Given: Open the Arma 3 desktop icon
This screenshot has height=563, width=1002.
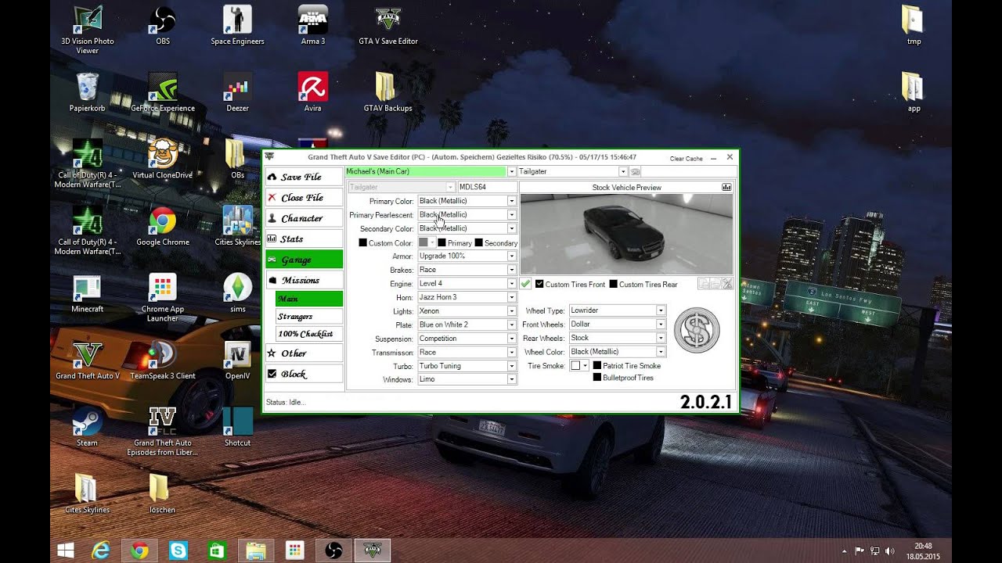Looking at the screenshot, I should 313,26.
